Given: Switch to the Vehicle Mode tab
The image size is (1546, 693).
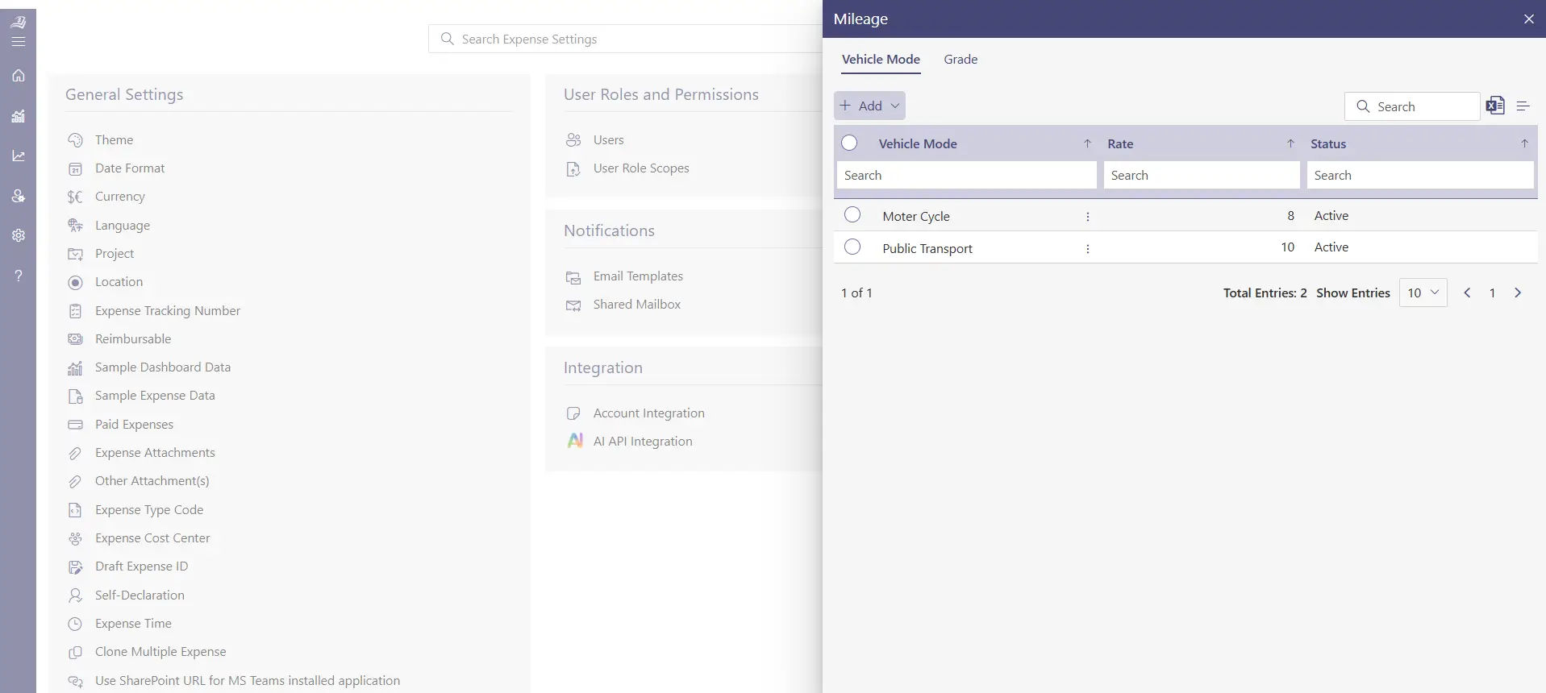Looking at the screenshot, I should point(881,60).
